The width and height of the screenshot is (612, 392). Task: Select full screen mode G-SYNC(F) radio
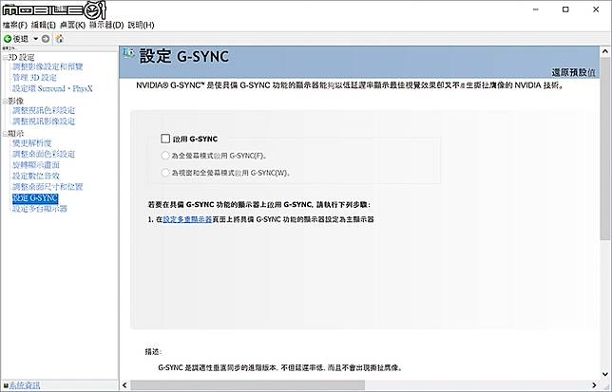(165, 156)
